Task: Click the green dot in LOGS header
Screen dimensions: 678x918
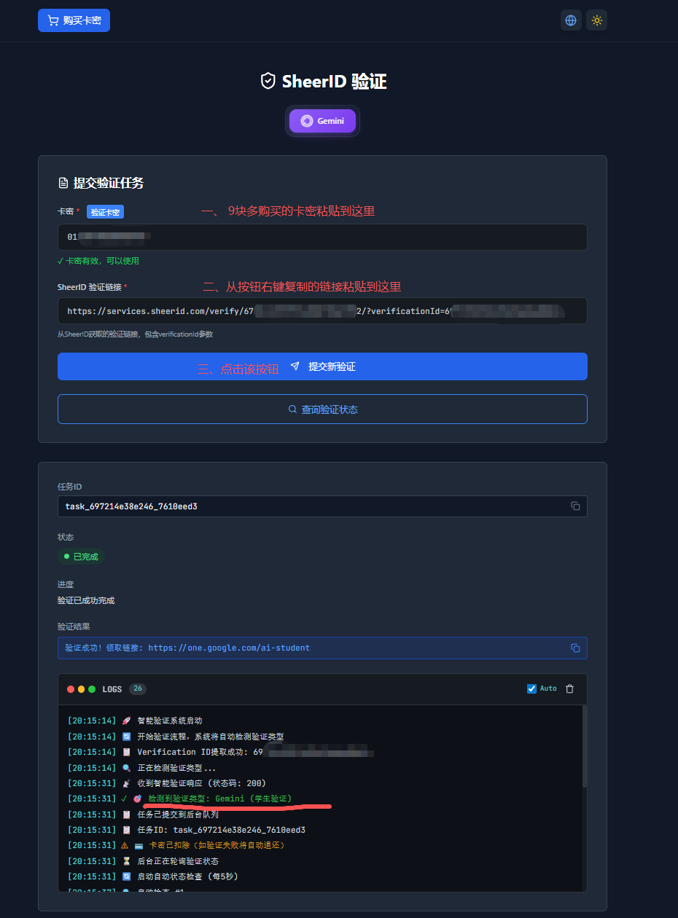Action: point(92,689)
